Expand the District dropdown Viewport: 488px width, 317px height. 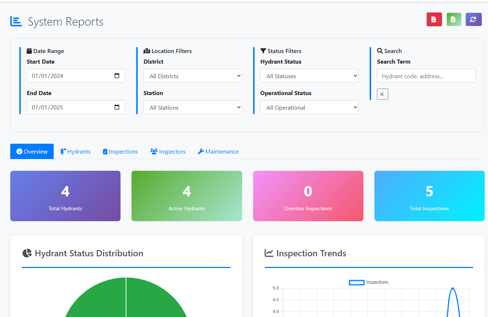click(x=192, y=76)
